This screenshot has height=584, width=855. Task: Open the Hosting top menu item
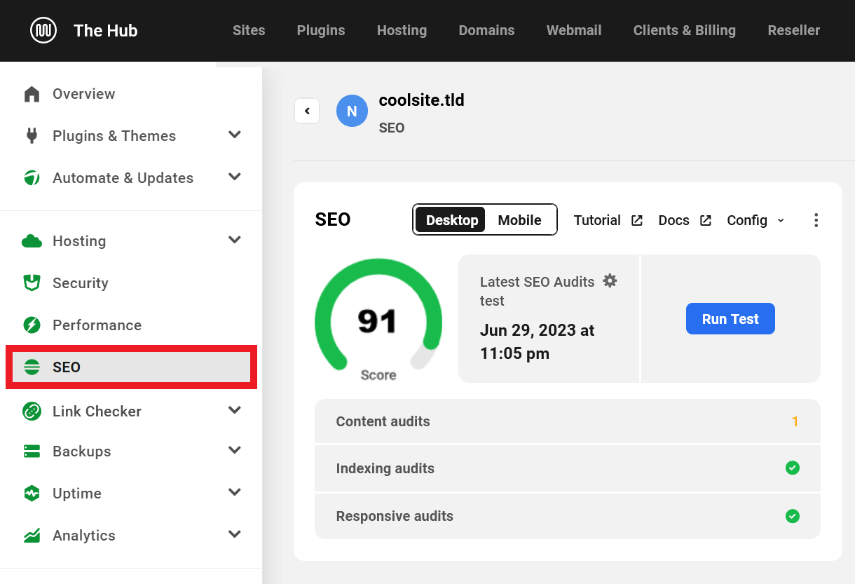[x=402, y=30]
